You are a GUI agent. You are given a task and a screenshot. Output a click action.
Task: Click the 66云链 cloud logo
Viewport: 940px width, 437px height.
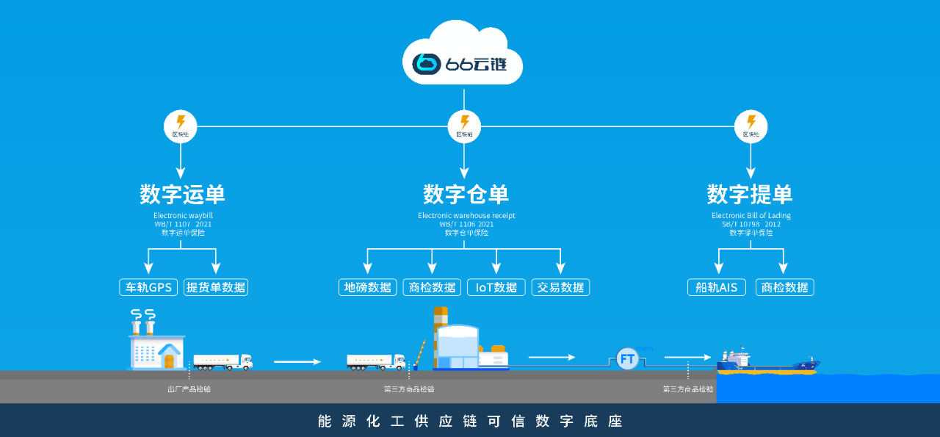coord(463,62)
